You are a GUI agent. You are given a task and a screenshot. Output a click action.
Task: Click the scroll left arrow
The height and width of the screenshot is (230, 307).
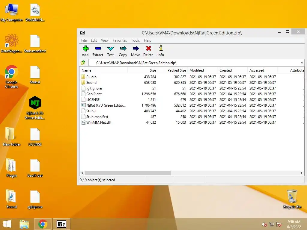82,173
